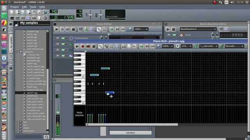Open the Help menu
The image size is (250, 140).
42,7
